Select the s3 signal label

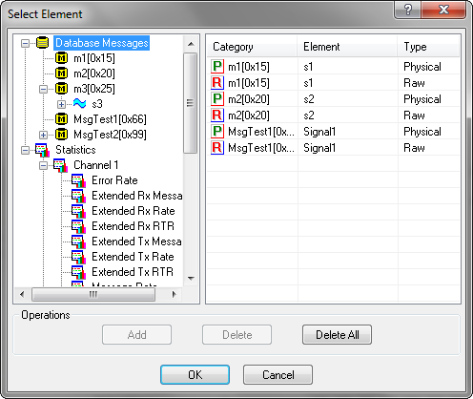[97, 104]
